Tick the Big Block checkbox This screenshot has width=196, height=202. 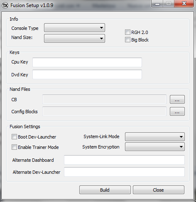127,40
